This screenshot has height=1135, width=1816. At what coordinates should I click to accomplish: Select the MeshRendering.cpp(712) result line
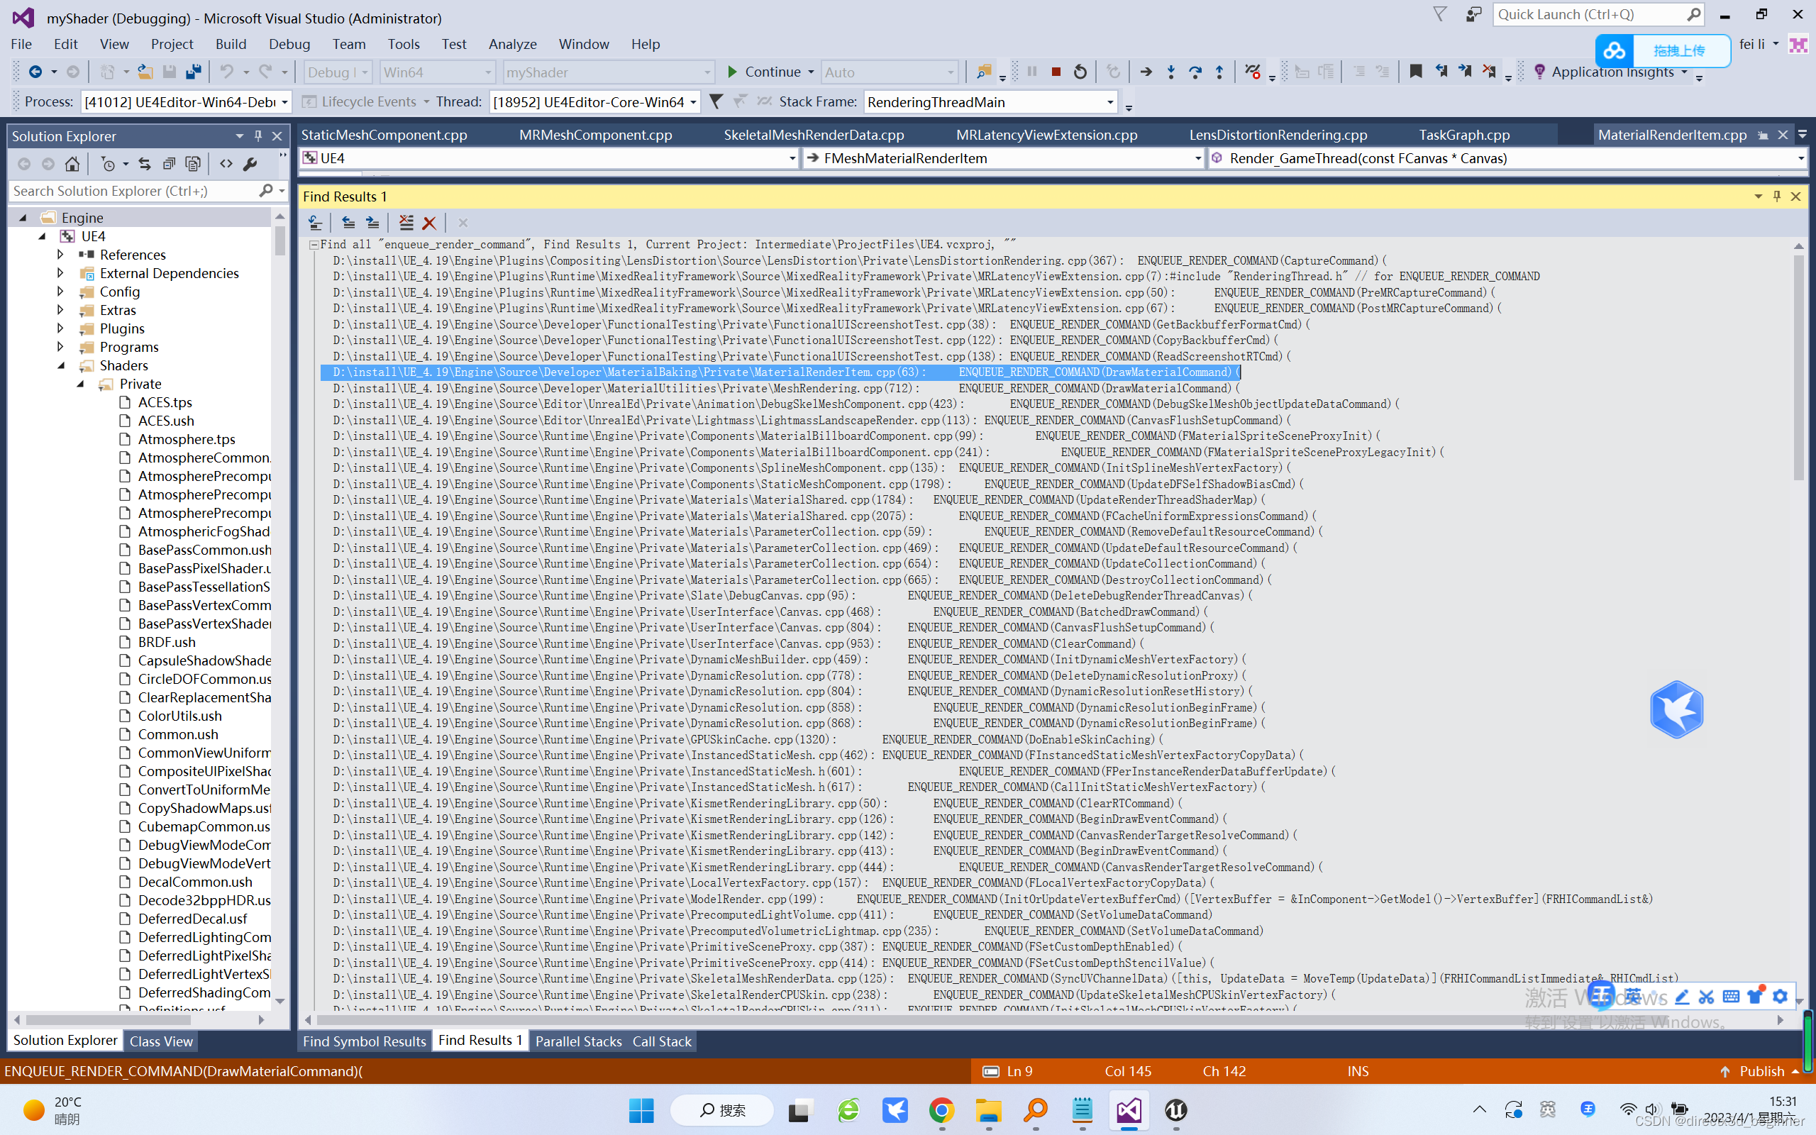tap(785, 388)
